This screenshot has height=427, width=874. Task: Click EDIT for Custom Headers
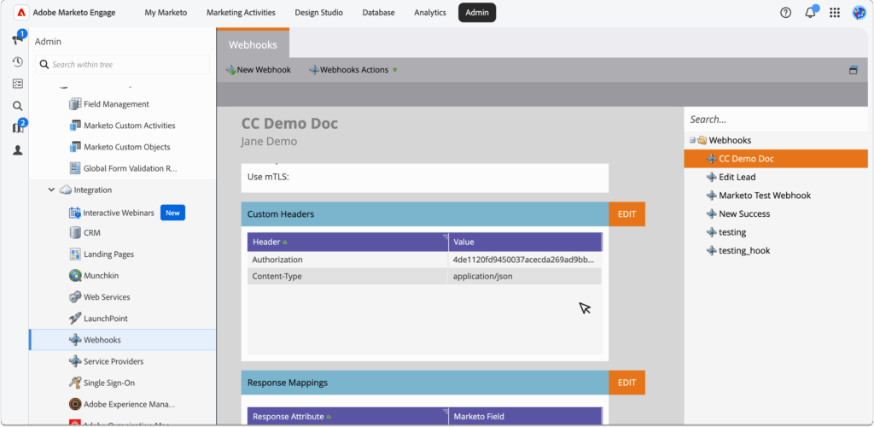pos(626,214)
